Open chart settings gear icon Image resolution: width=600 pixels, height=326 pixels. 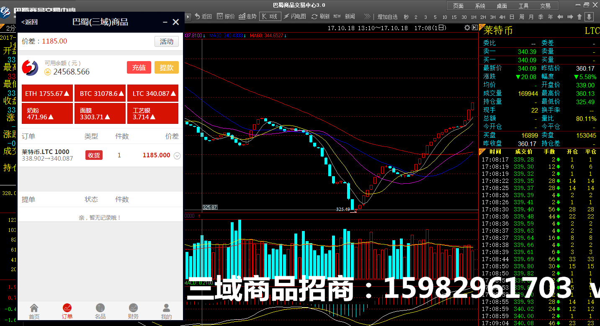[x=467, y=28]
